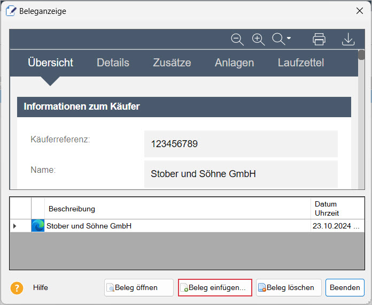Open the zoom options dropdown magnifier
The height and width of the screenshot is (305, 372).
click(x=281, y=39)
